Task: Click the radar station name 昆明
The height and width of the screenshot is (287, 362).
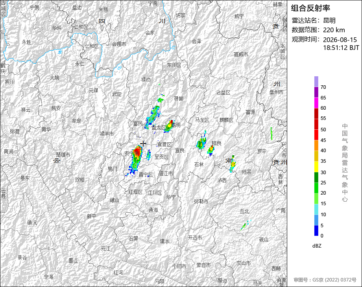Action: [329, 20]
